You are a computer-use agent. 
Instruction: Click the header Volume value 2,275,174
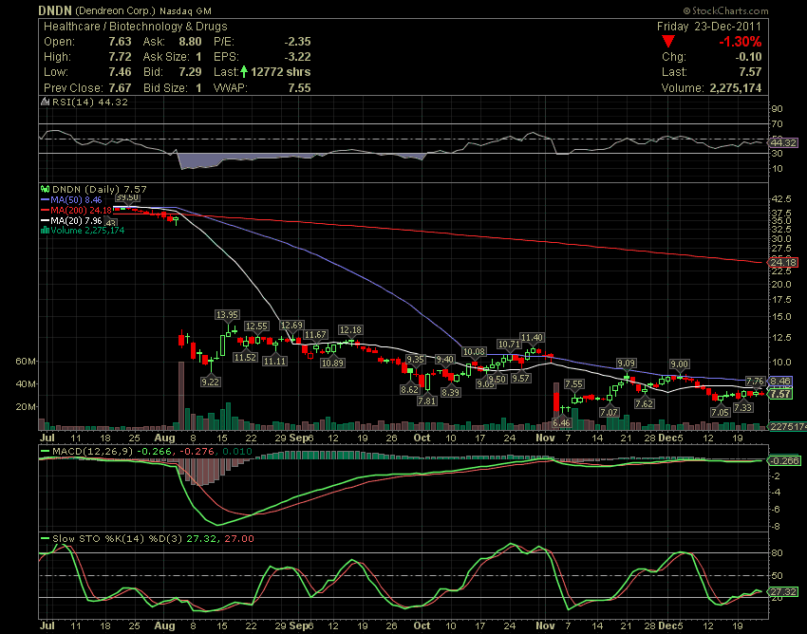736,88
